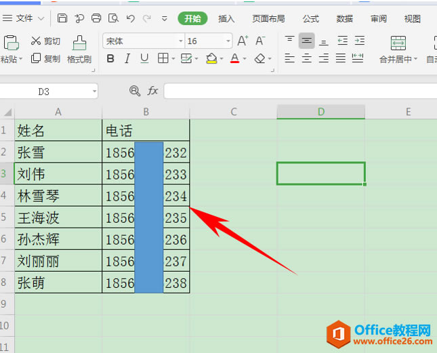
Task: Click Copy (复制)
Action: tap(45, 58)
